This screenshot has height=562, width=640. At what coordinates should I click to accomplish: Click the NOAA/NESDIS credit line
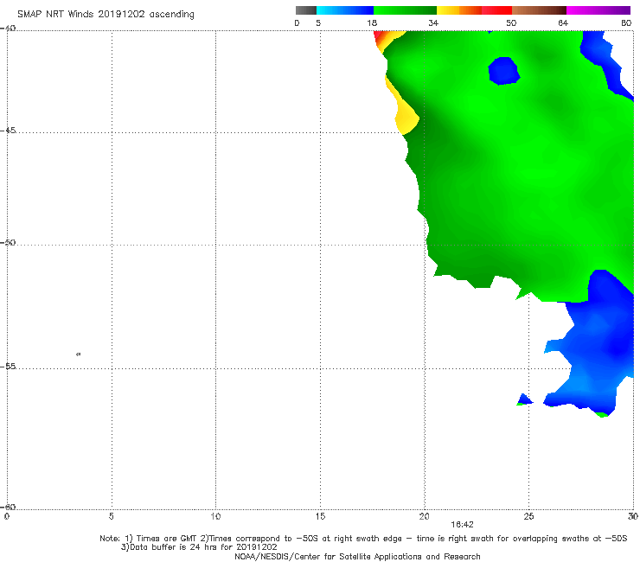point(357,556)
